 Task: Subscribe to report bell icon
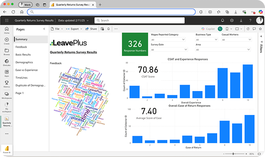tap(108, 29)
